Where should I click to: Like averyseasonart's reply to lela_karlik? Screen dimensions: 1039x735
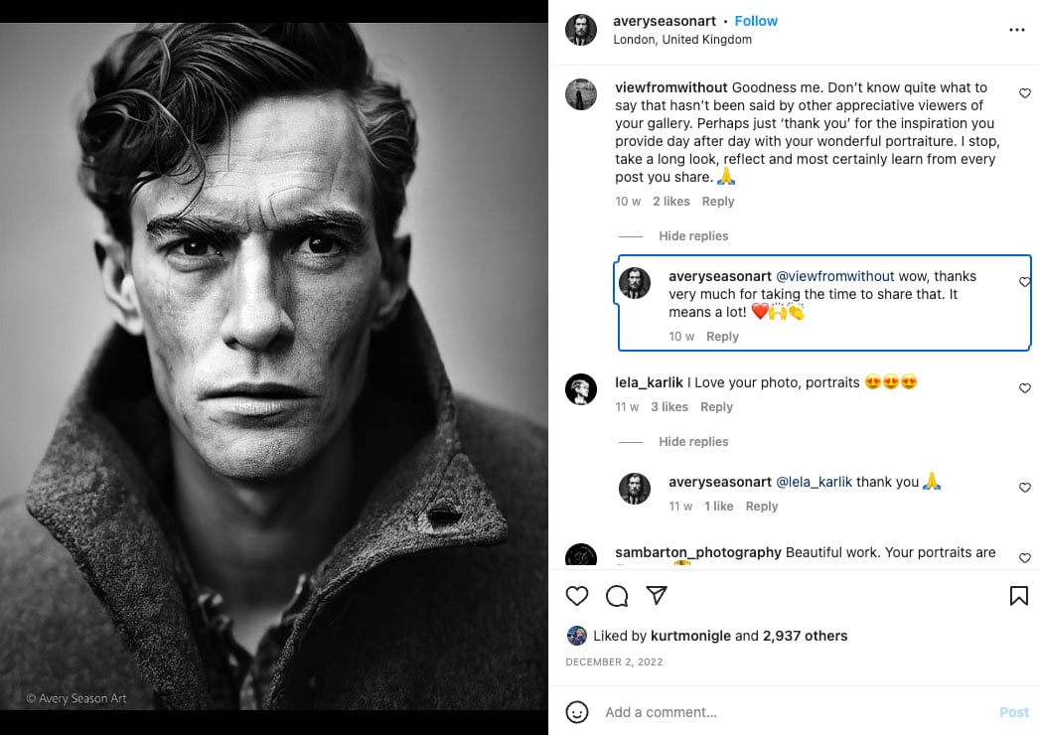tap(1025, 488)
